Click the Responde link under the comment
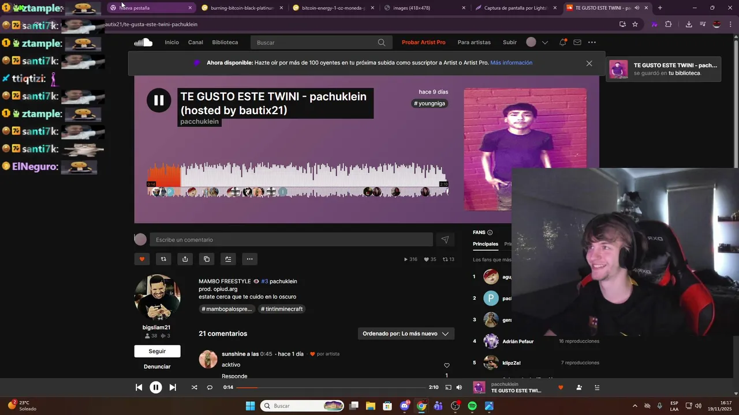This screenshot has width=739, height=415. (x=234, y=376)
